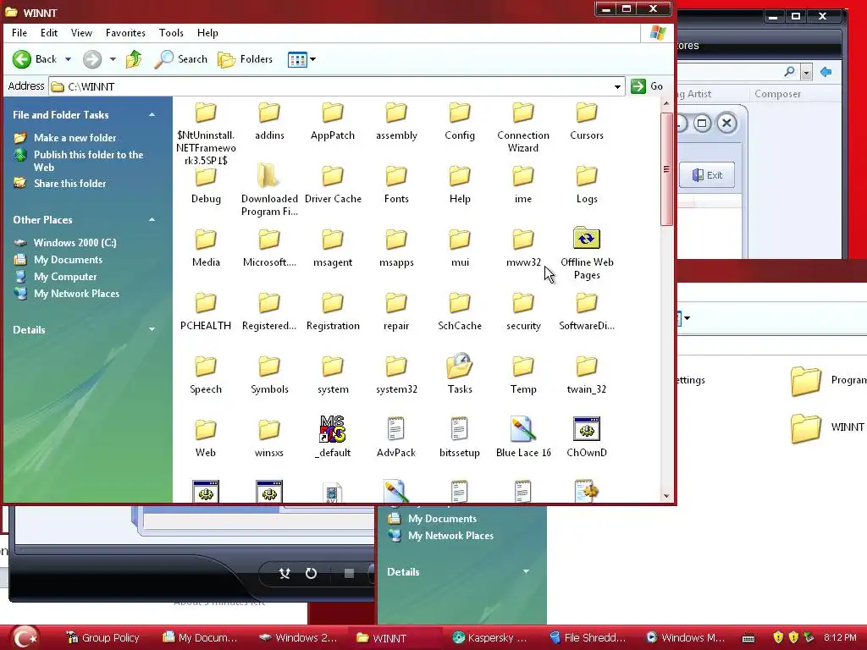
Task: Click the stop button in media player
Action: click(349, 573)
